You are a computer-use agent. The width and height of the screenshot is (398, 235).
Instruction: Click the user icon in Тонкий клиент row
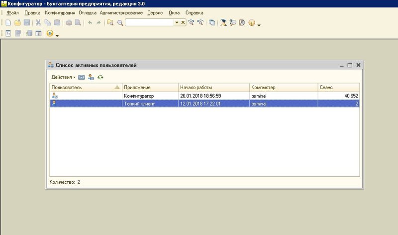tap(54, 103)
